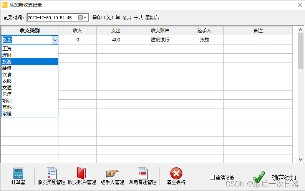Pick 医疗 in the category list
The image size is (305, 191).
point(30,94)
